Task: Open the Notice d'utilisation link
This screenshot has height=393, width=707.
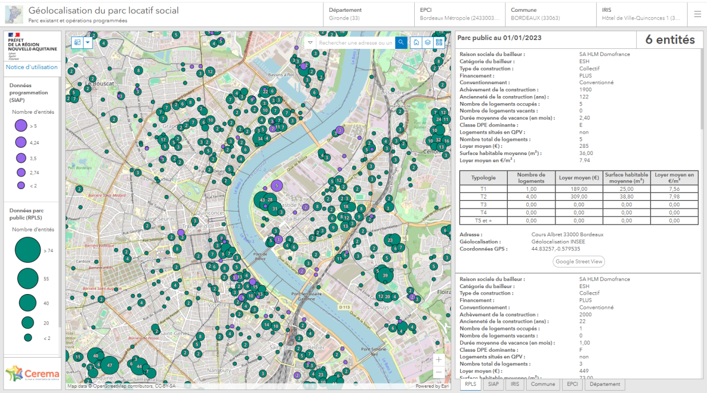Action: [32, 67]
